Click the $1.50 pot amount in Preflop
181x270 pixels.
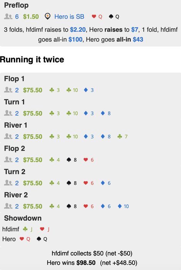click(x=31, y=17)
